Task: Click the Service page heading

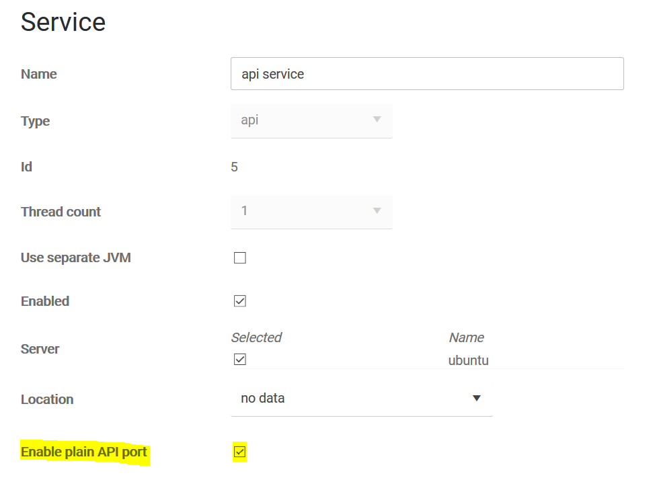Action: point(63,22)
